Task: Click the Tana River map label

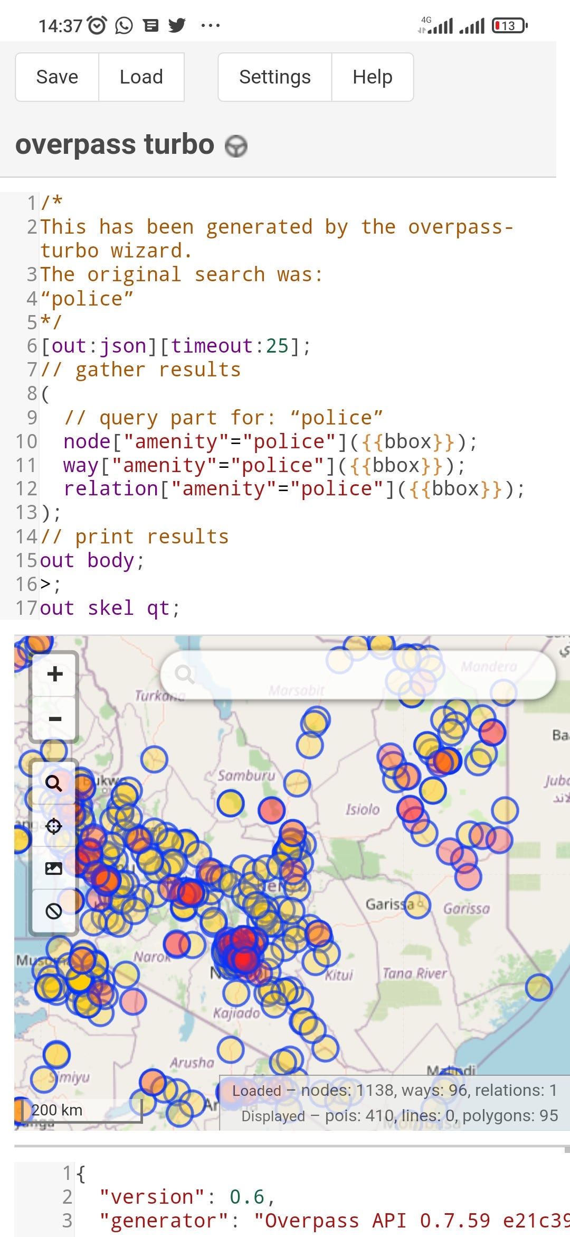Action: [415, 973]
